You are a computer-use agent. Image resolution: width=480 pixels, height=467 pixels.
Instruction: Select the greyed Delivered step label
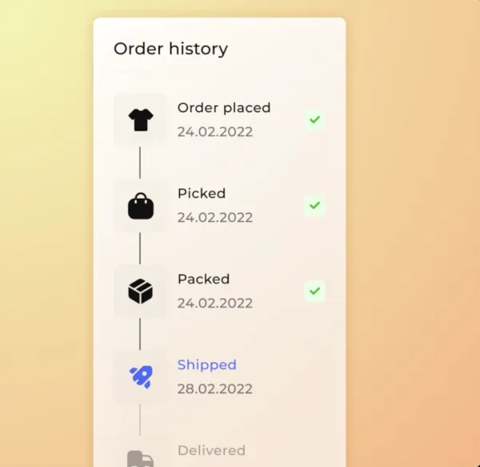tap(211, 450)
